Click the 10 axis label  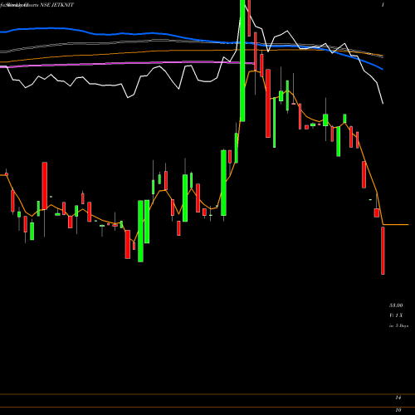398,410
